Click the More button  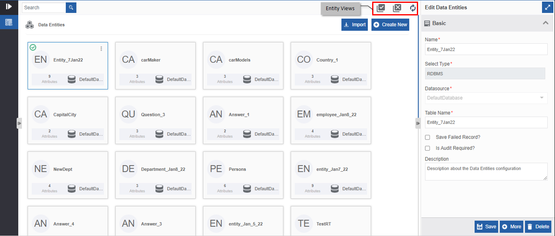tap(512, 227)
